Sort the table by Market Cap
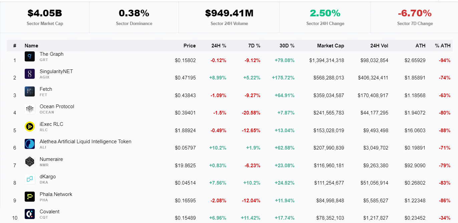Viewport: 458px width, 223px height. 330,46
